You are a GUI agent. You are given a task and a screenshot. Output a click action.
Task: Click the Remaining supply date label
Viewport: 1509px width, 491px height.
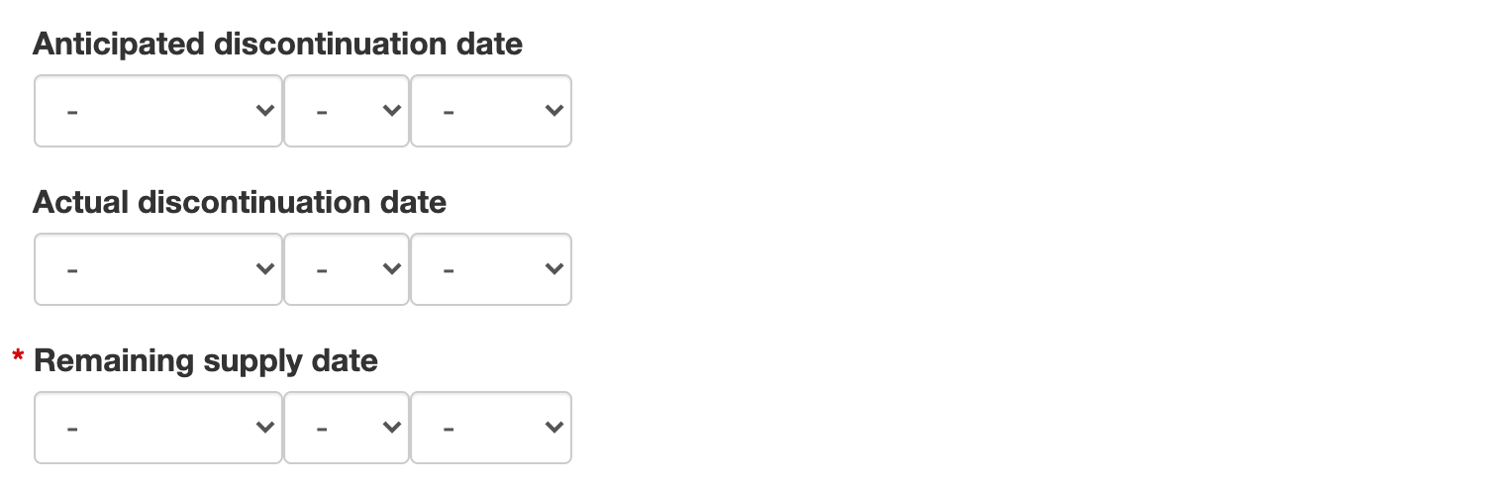tap(206, 361)
